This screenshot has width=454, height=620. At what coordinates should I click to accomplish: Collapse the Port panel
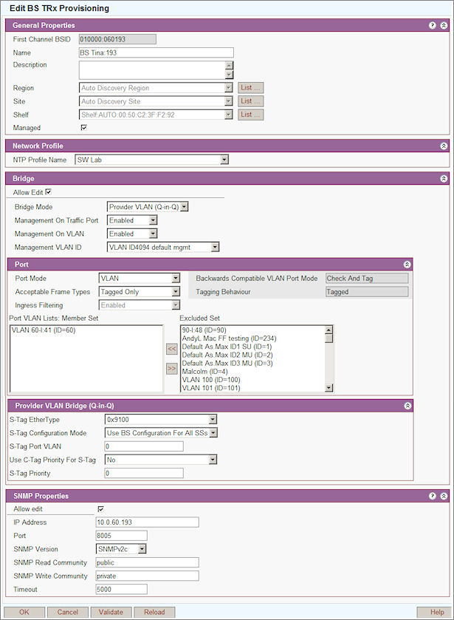(x=407, y=264)
